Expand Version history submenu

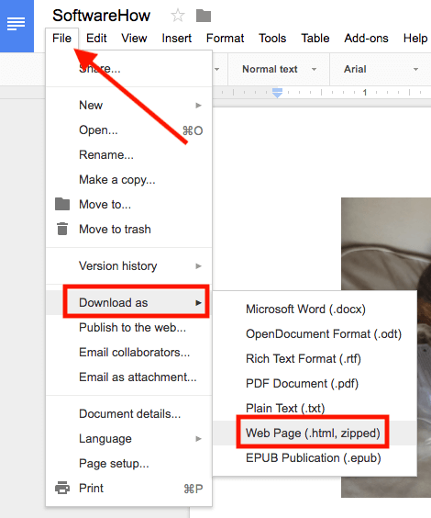pyautogui.click(x=129, y=266)
